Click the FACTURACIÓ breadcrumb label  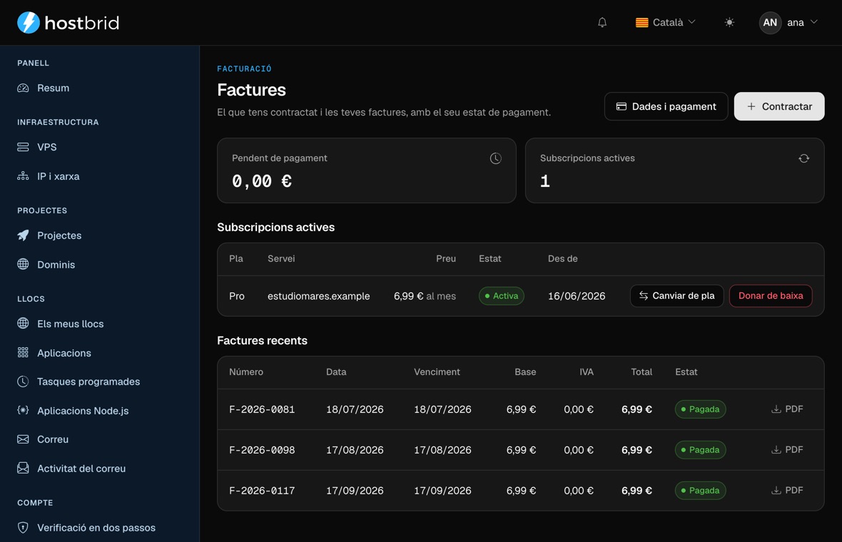point(244,68)
